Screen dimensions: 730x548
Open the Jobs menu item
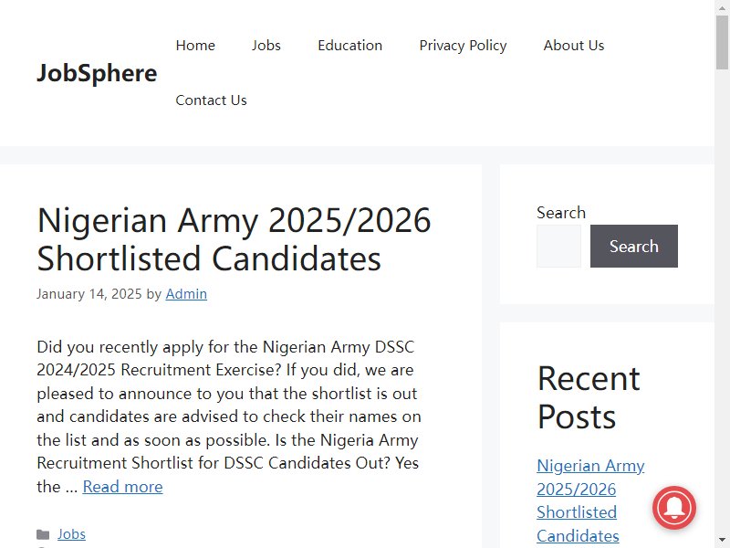point(266,45)
